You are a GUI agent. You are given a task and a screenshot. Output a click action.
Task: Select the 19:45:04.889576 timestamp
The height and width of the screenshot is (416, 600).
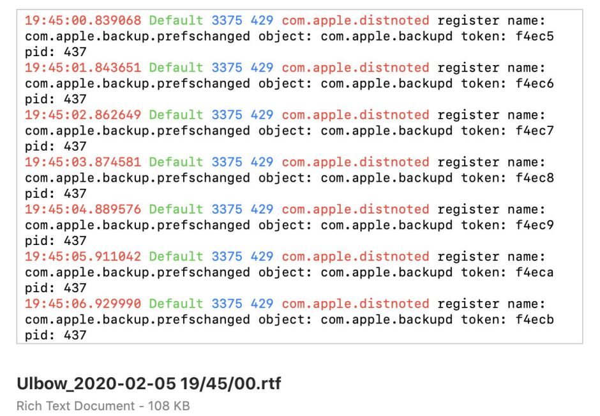[x=83, y=209]
